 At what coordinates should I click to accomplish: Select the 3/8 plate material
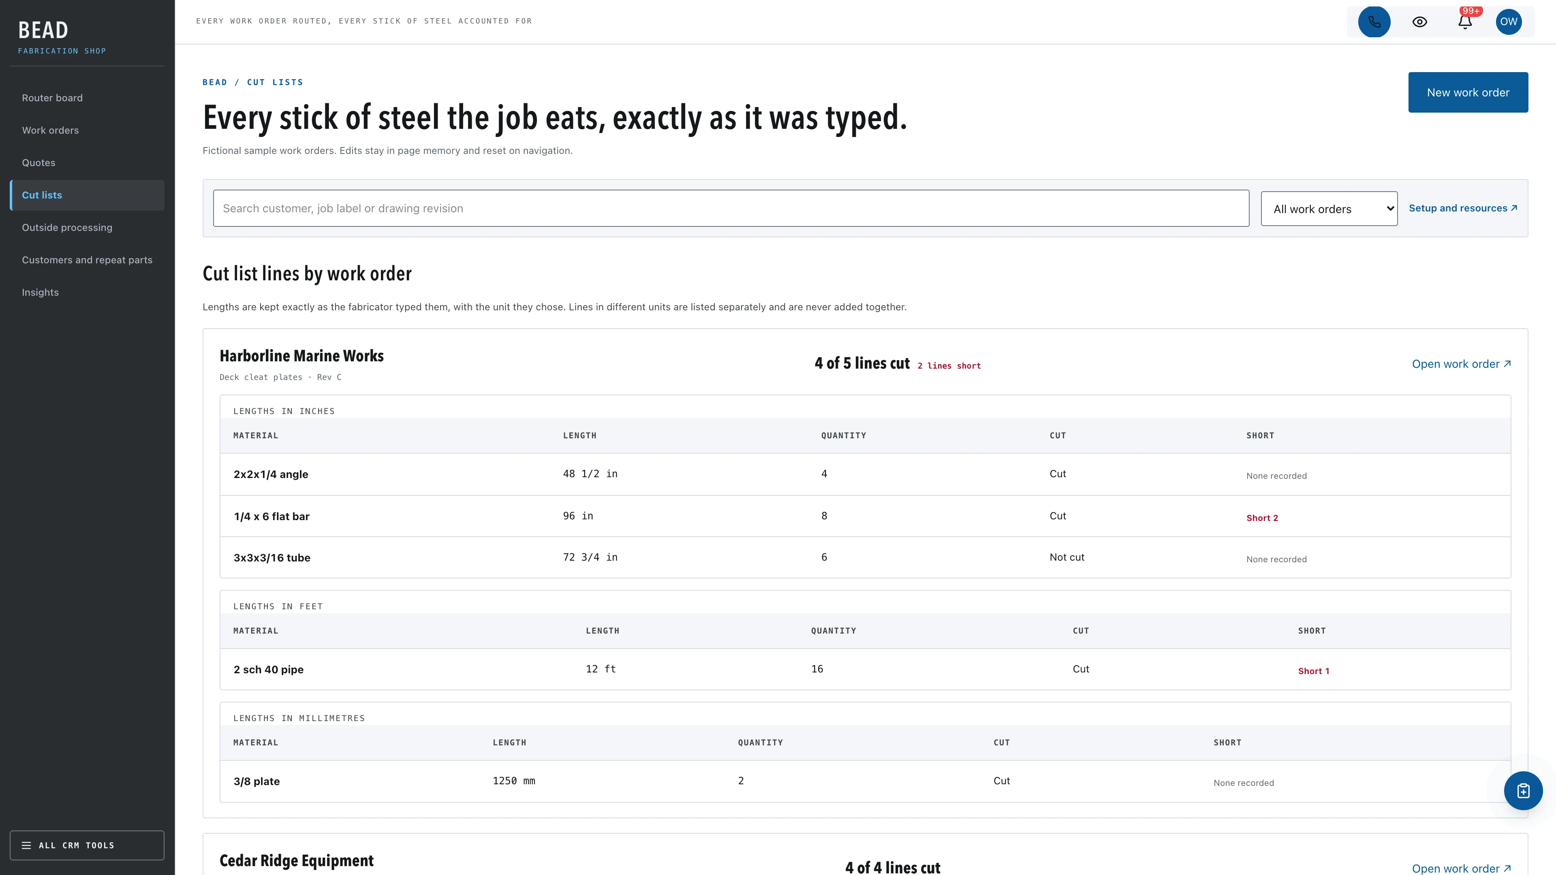[x=257, y=781]
